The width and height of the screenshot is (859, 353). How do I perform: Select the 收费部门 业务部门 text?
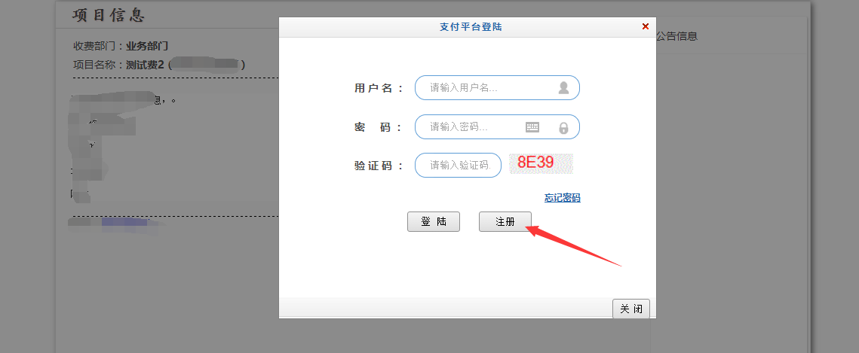121,47
